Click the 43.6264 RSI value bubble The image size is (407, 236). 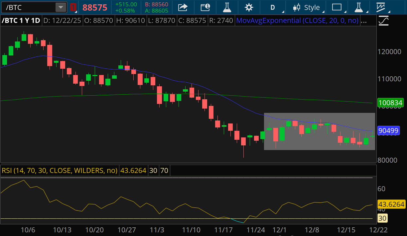point(391,204)
